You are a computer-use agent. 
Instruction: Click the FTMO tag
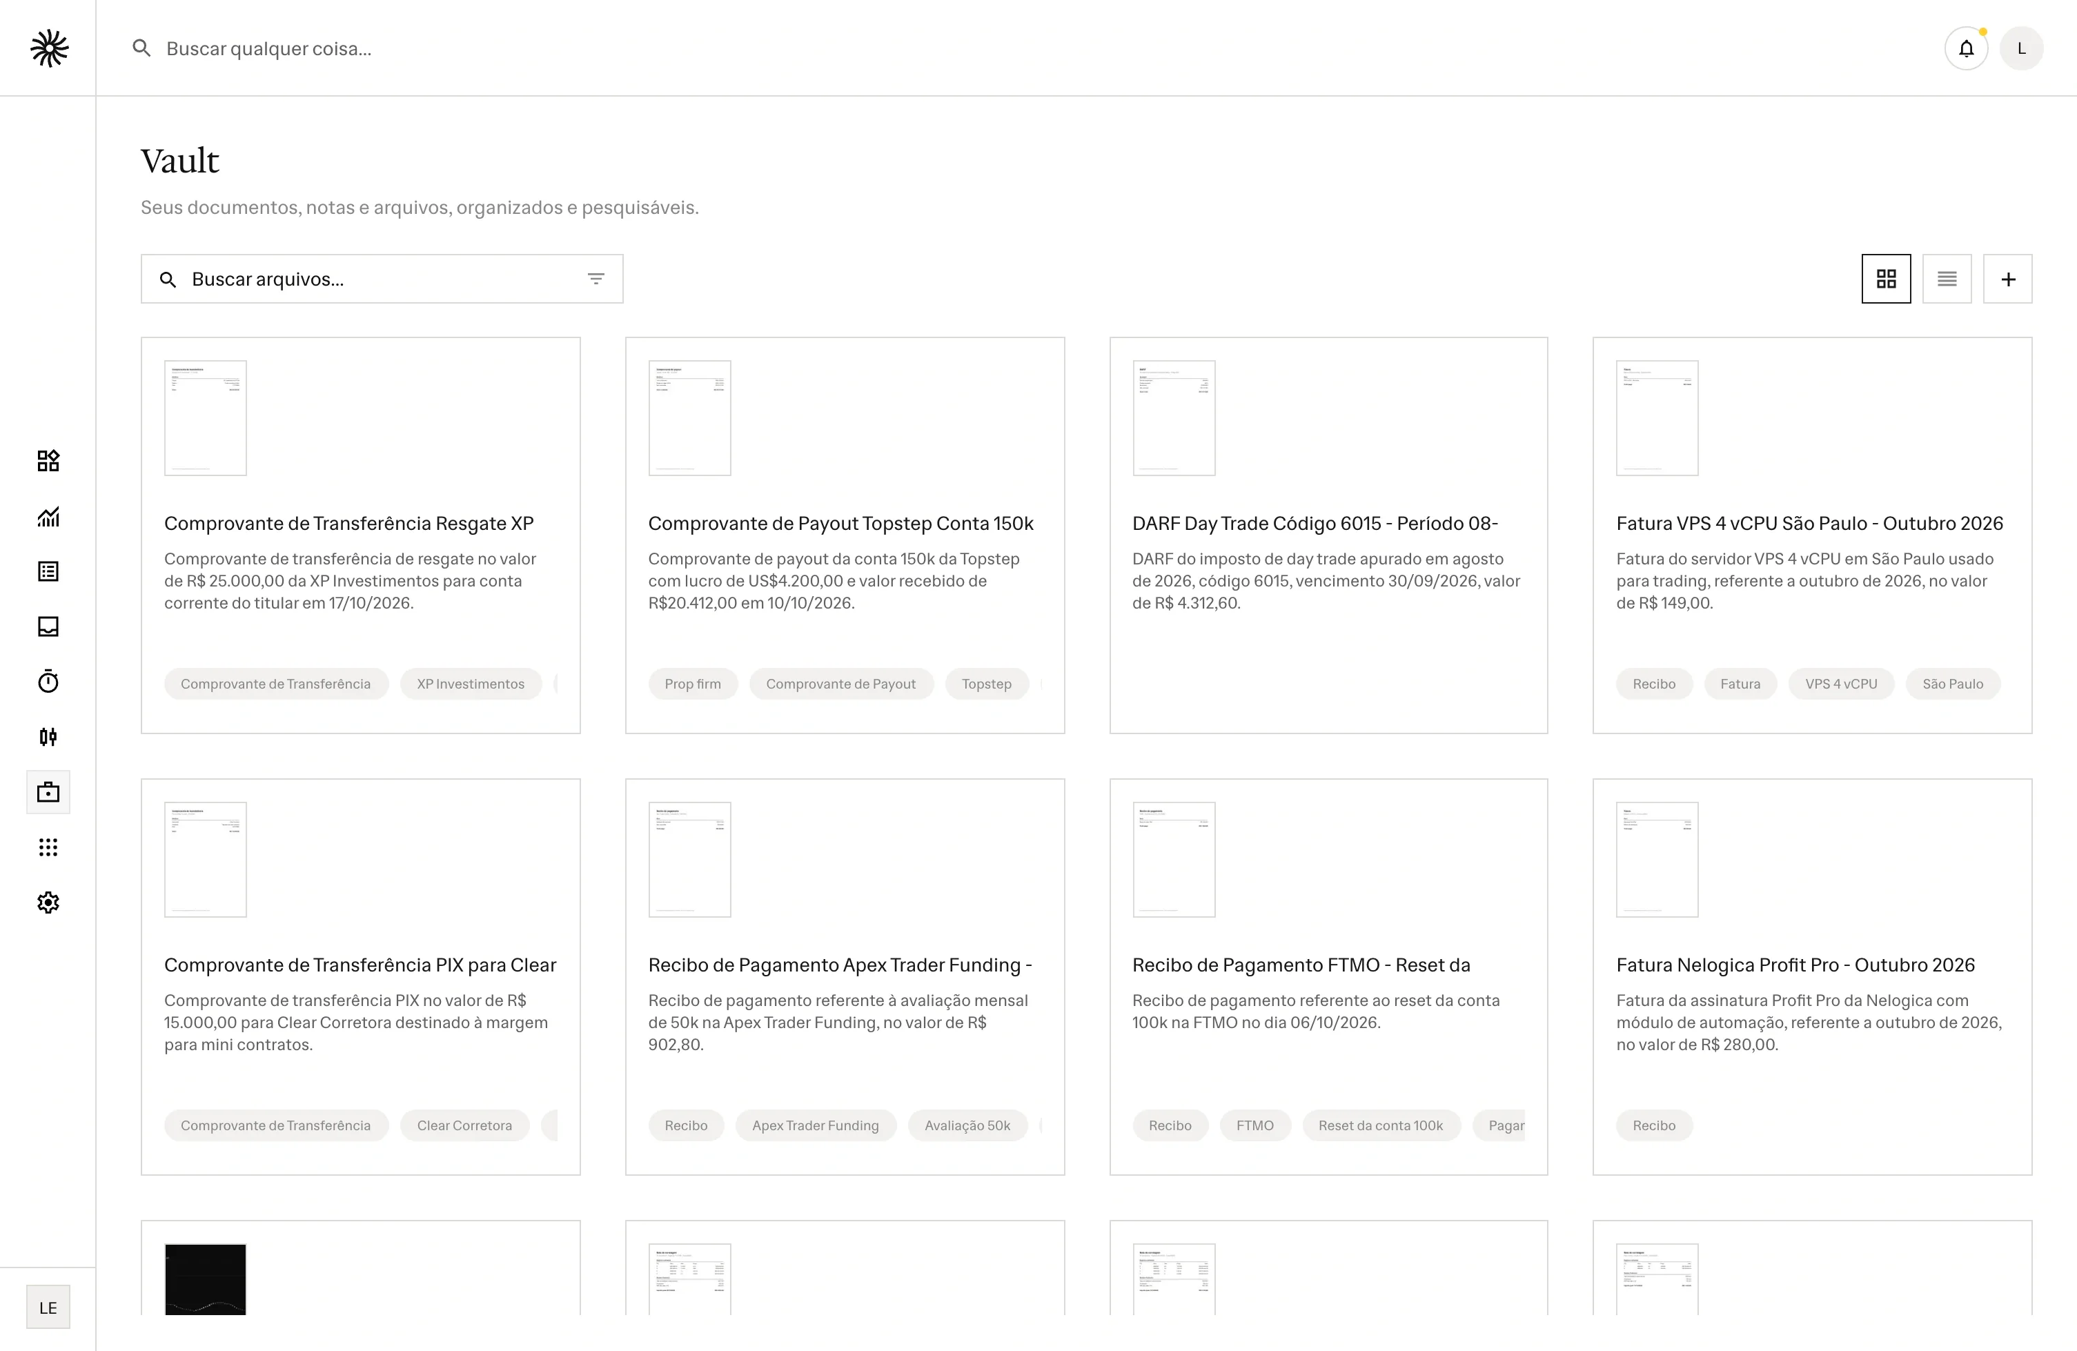[1255, 1126]
